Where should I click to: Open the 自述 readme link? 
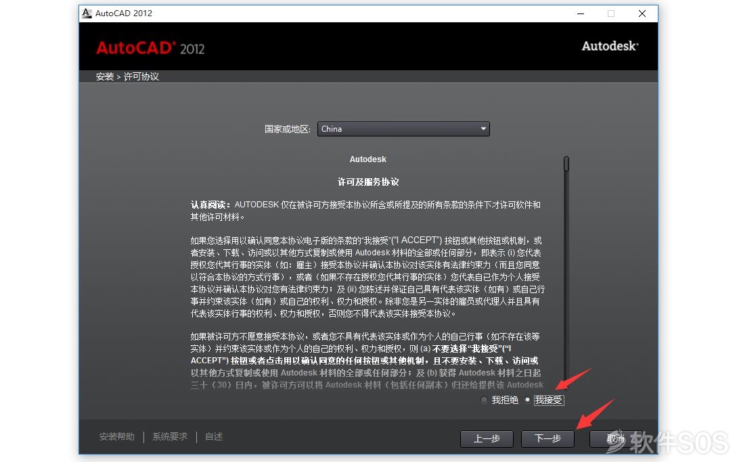coord(214,436)
